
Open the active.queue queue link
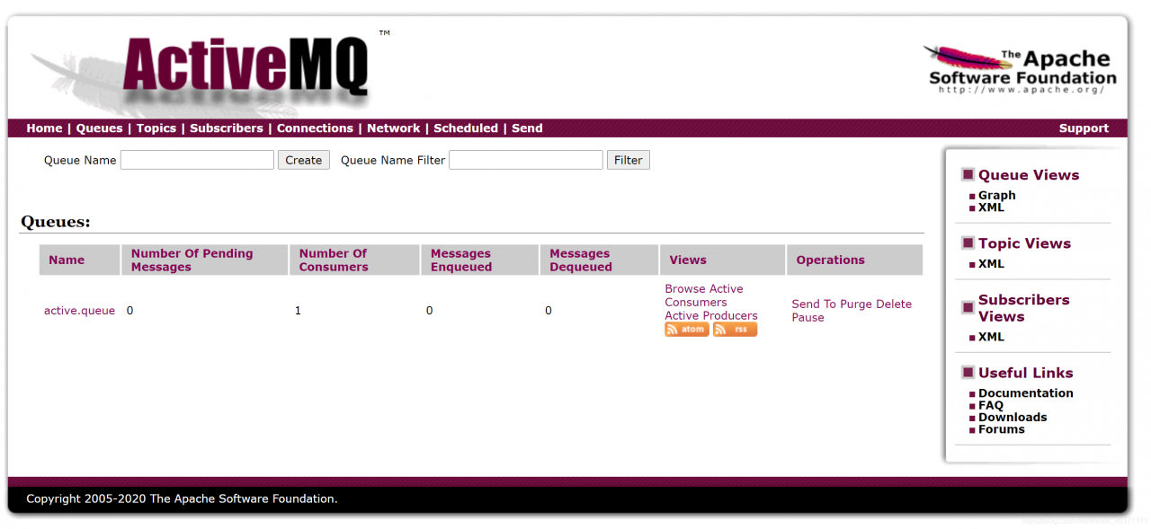[79, 311]
